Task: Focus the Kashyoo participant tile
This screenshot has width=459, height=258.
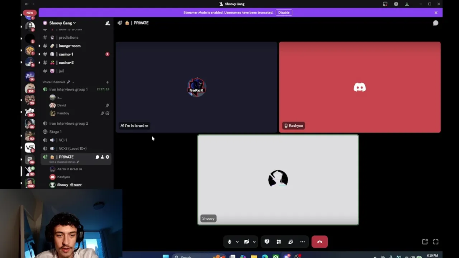Action: 360,87
